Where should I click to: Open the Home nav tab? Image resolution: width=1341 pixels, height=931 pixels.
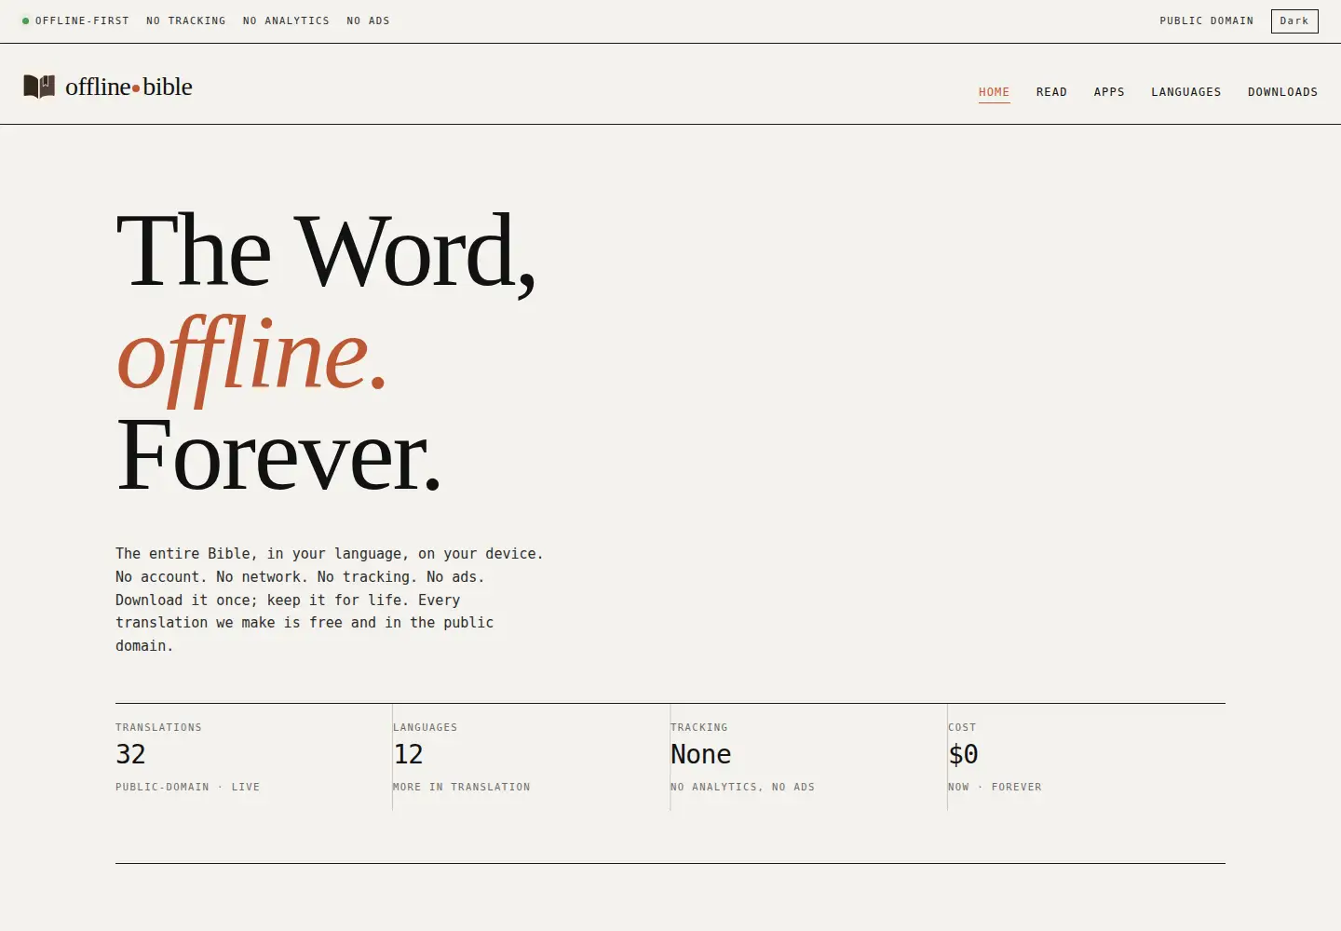[994, 92]
